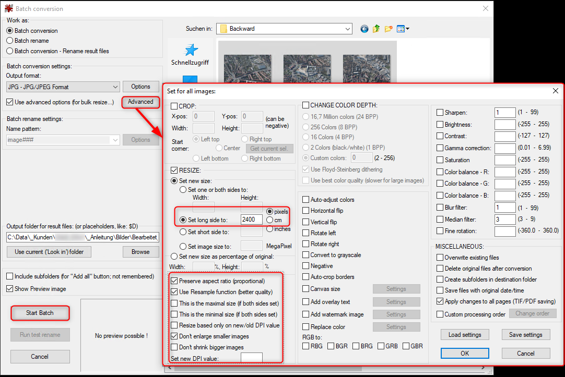Click the Start Batch button
Image resolution: width=565 pixels, height=377 pixels.
[x=40, y=313]
